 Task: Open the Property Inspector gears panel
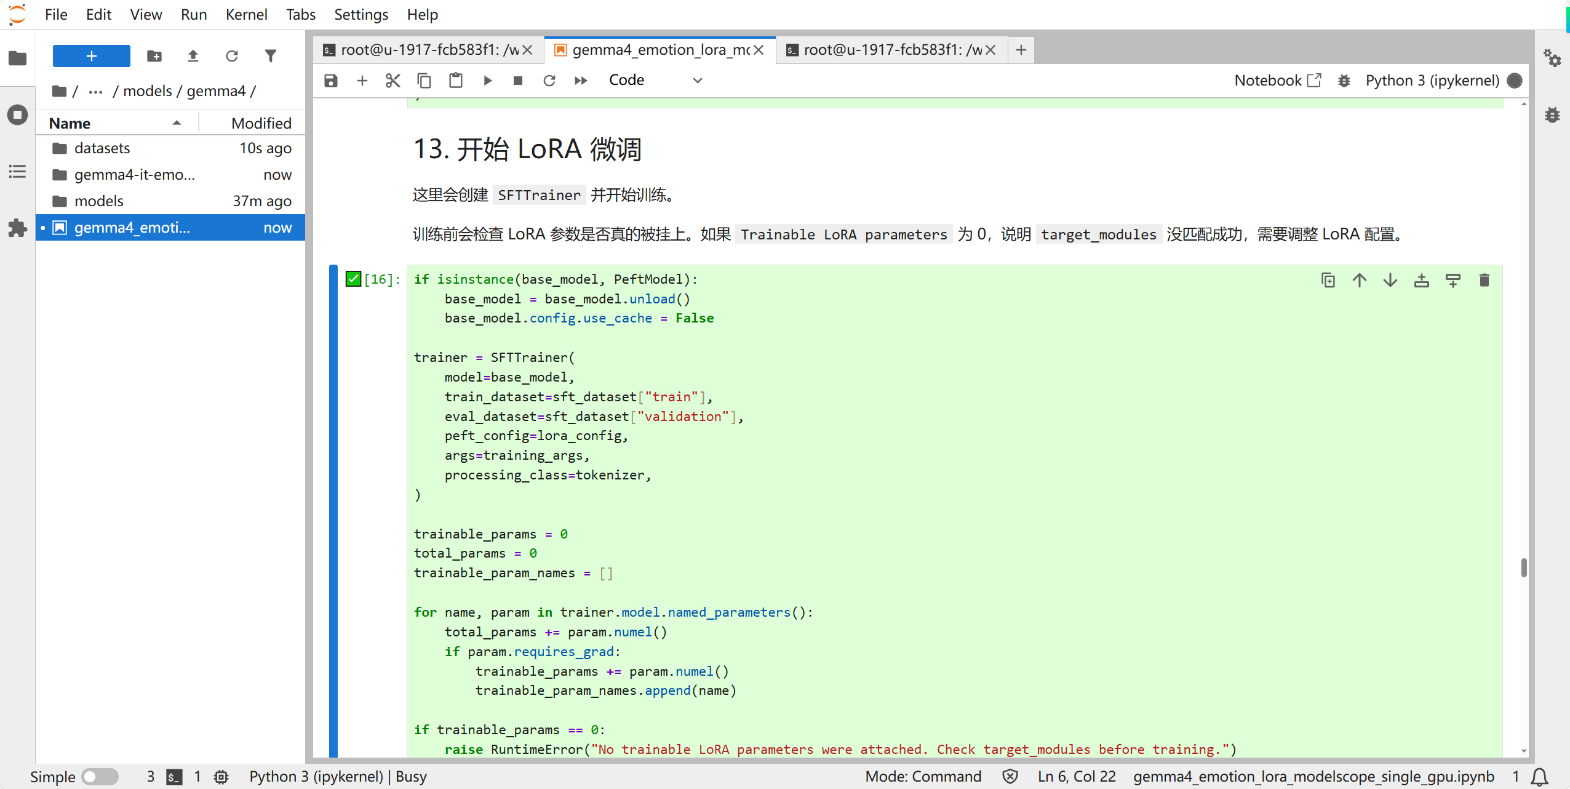point(1552,58)
